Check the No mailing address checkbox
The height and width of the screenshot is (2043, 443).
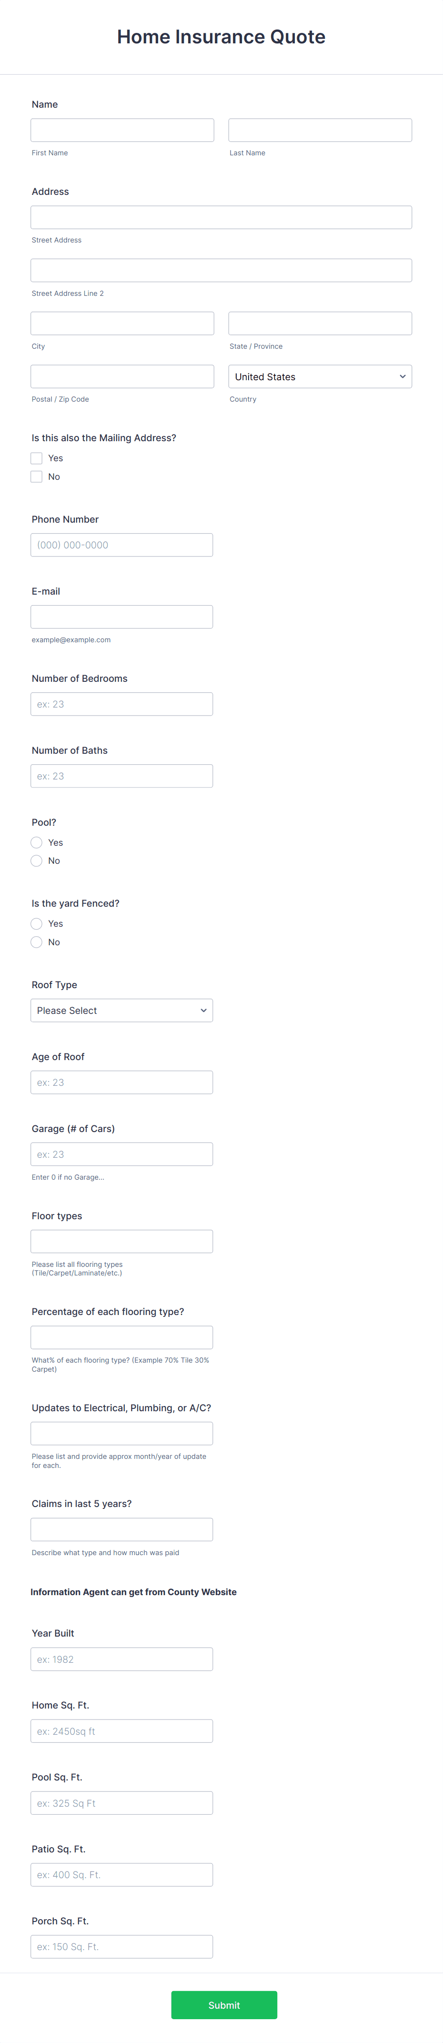point(37,476)
